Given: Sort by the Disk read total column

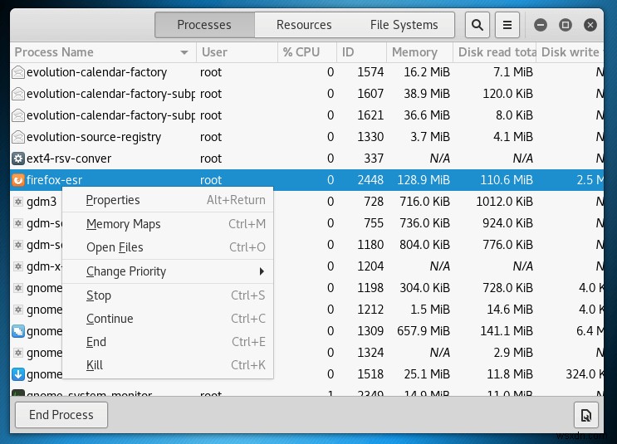Looking at the screenshot, I should tap(495, 52).
